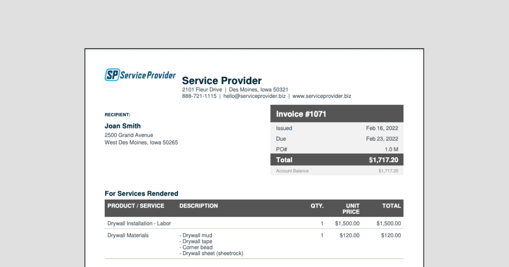Click the 'QTY.' column header

317,206
